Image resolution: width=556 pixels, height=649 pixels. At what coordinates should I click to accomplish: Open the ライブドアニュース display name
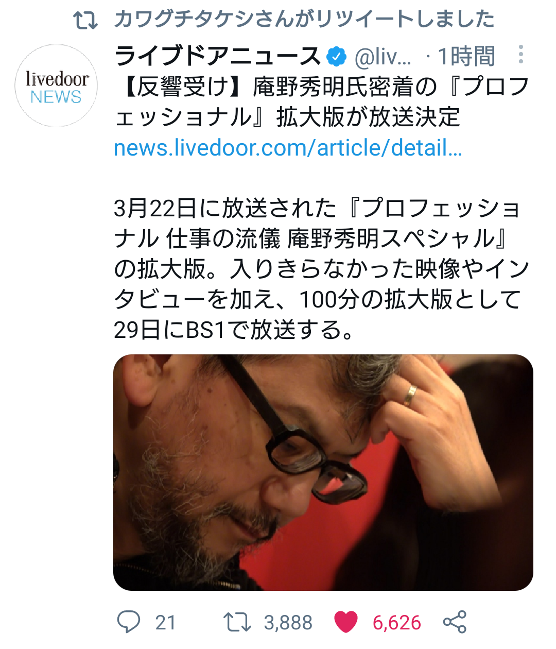coord(218,56)
